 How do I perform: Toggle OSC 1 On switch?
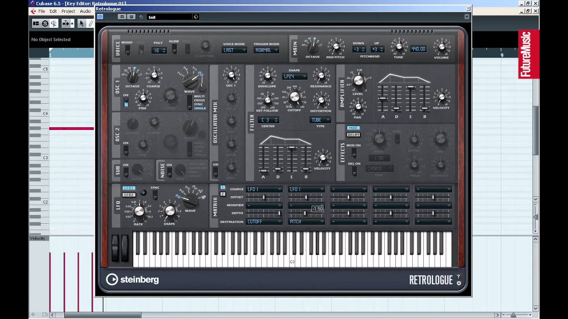coord(126,103)
